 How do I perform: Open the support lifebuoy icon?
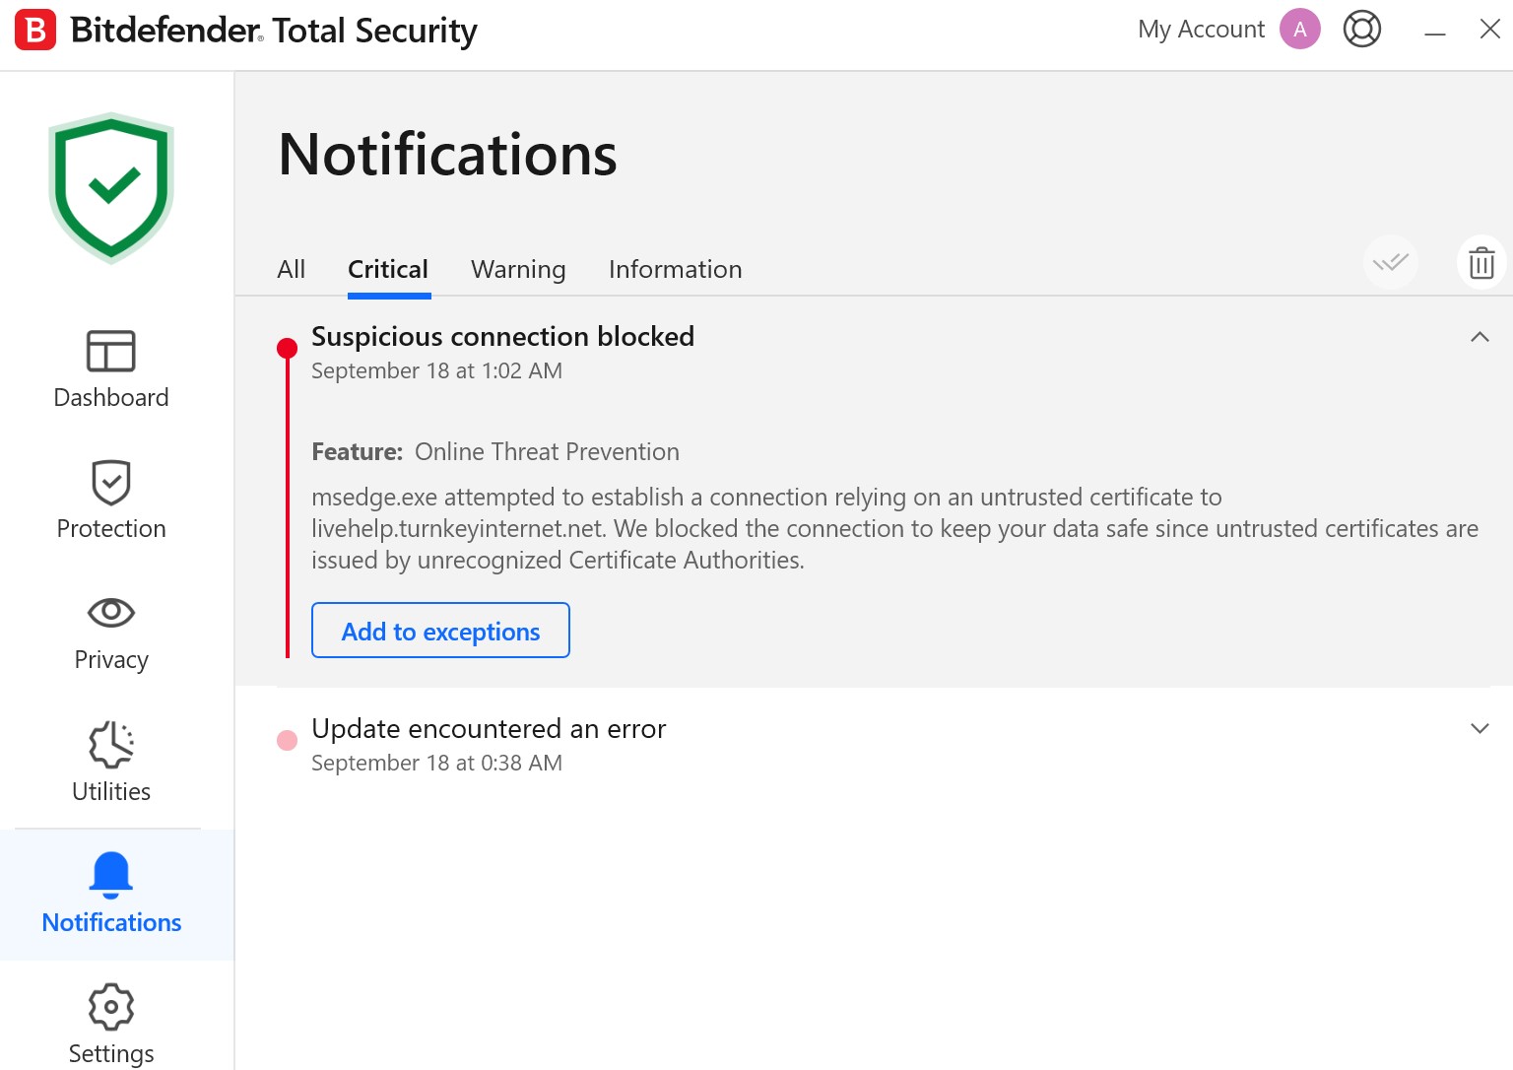(1361, 30)
